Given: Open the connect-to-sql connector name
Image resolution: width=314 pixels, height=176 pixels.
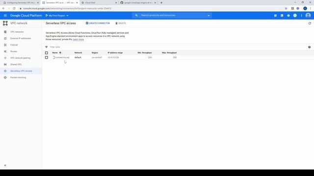Looking at the screenshot, I should point(62,58).
